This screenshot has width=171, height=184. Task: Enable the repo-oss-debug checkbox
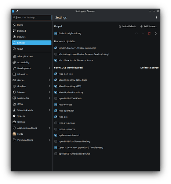tap(56, 123)
